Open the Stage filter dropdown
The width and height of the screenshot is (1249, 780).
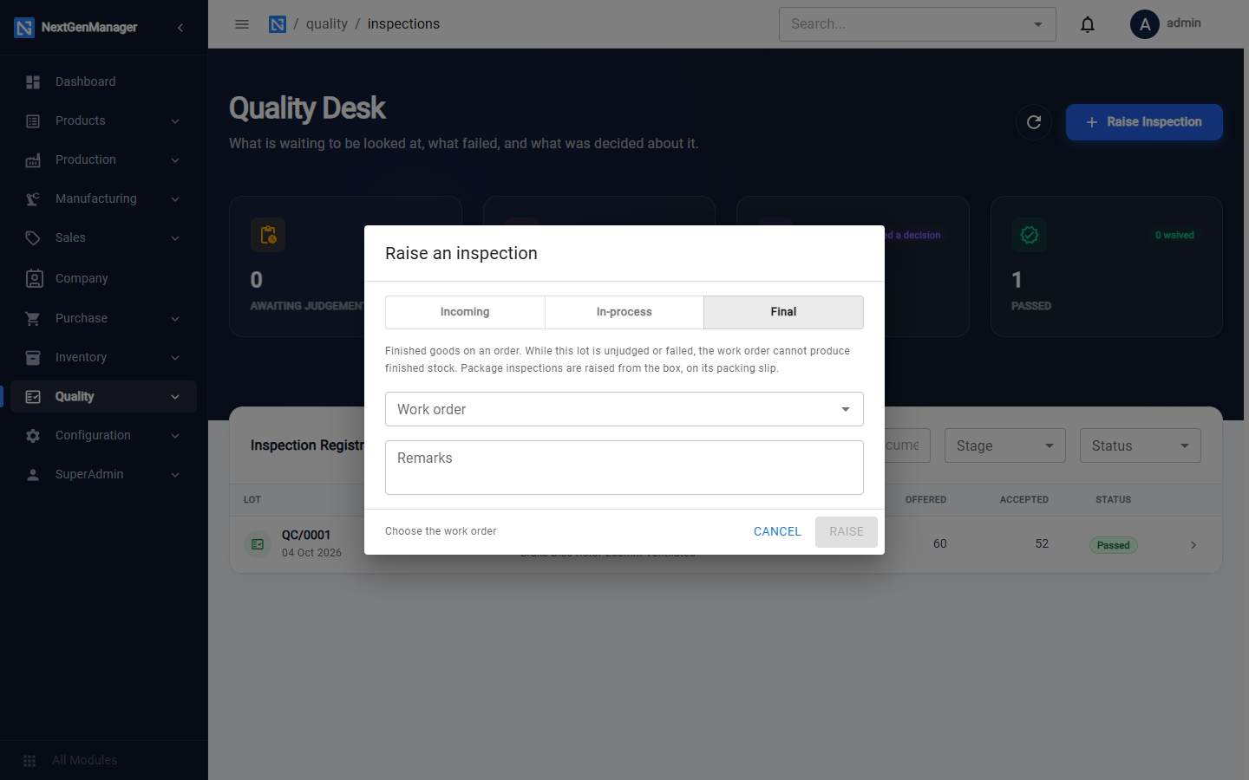pyautogui.click(x=1005, y=445)
